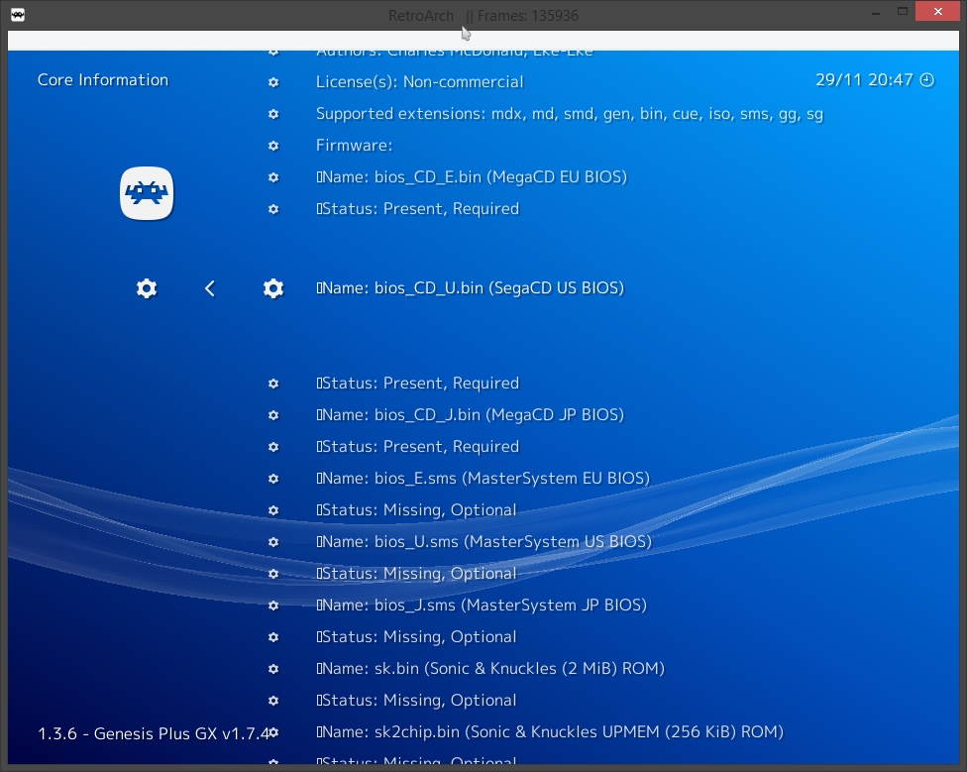The image size is (967, 772).
Task: Click the gear icon beside bios_U.sms row
Action: pyautogui.click(x=273, y=542)
